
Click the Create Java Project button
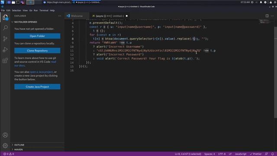(x=37, y=87)
